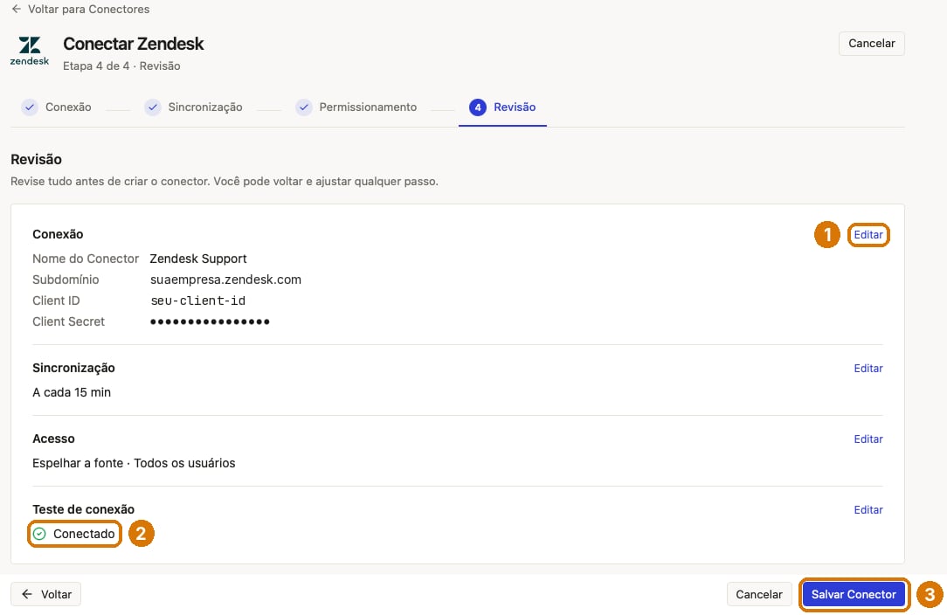Click subdomain value suaempresa.zendesk.com

(225, 280)
